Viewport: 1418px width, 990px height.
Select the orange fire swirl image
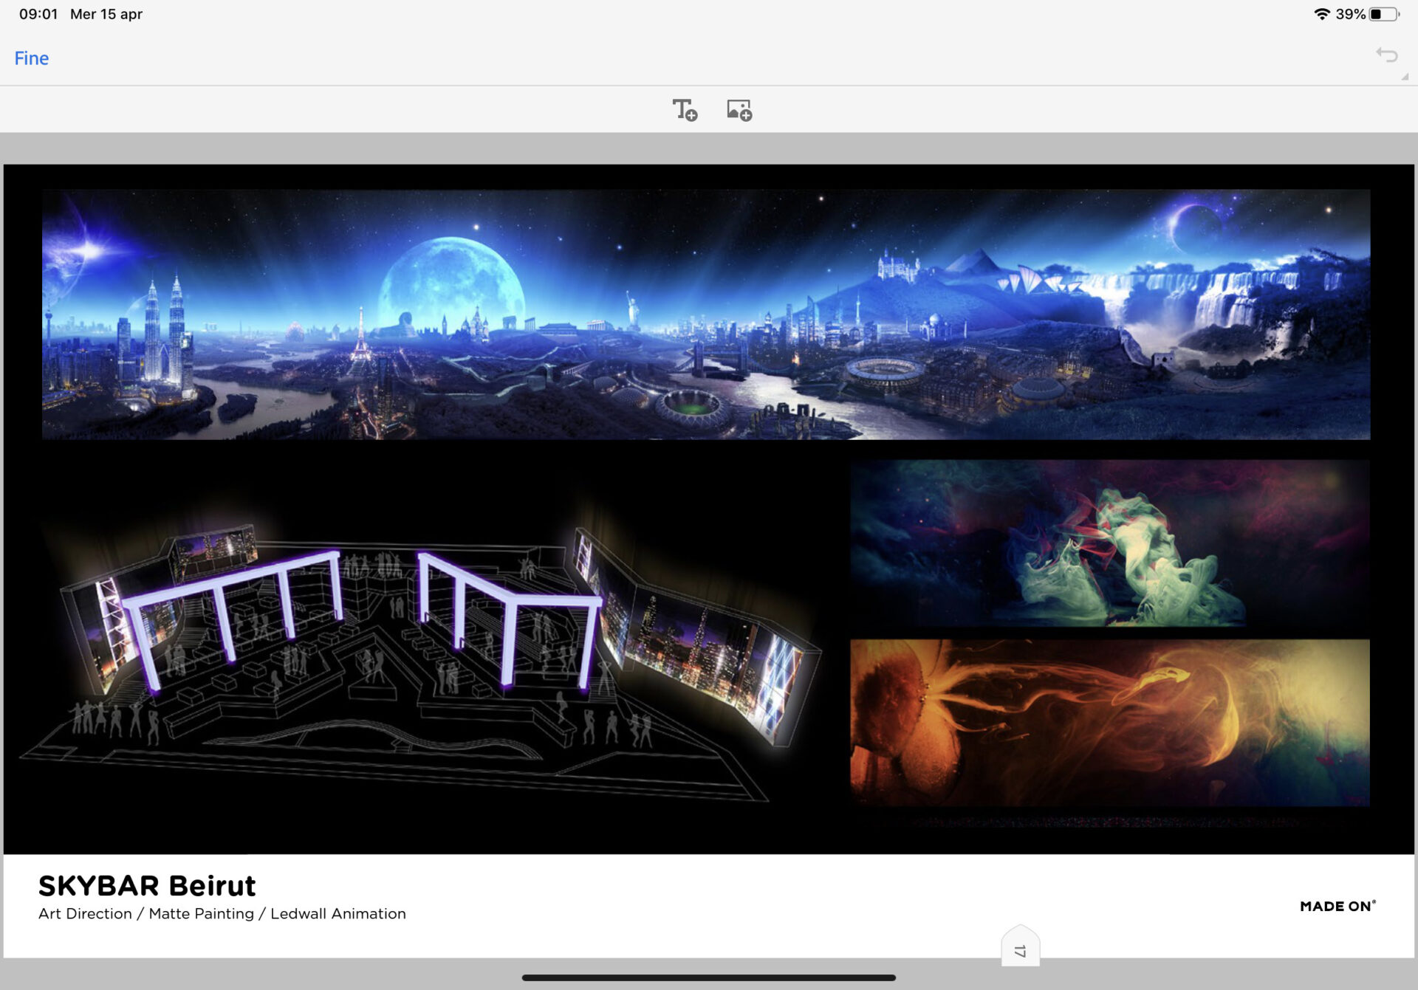[1109, 722]
